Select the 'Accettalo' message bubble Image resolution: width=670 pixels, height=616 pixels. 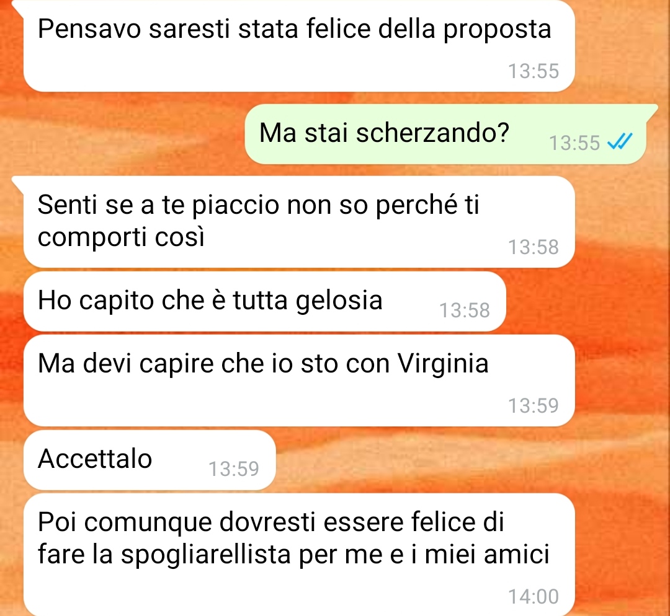coord(150,460)
